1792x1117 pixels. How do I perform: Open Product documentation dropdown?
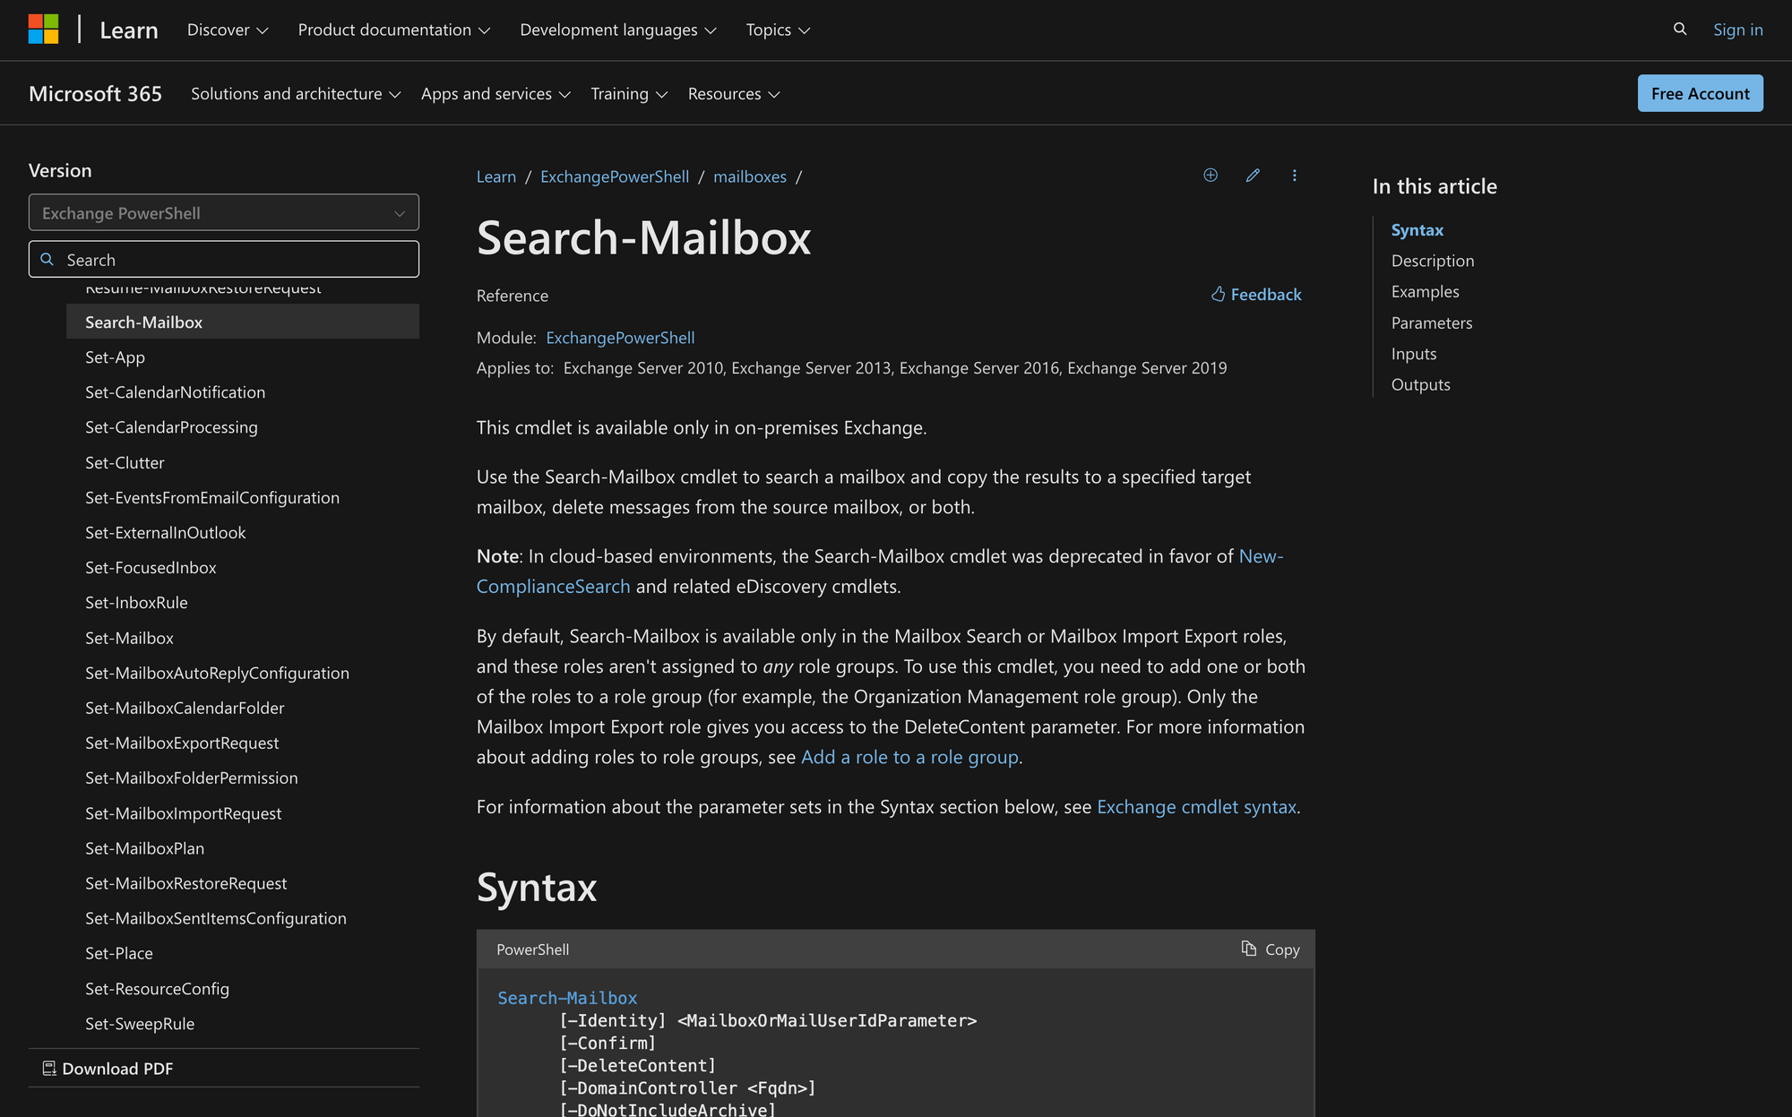tap(394, 30)
